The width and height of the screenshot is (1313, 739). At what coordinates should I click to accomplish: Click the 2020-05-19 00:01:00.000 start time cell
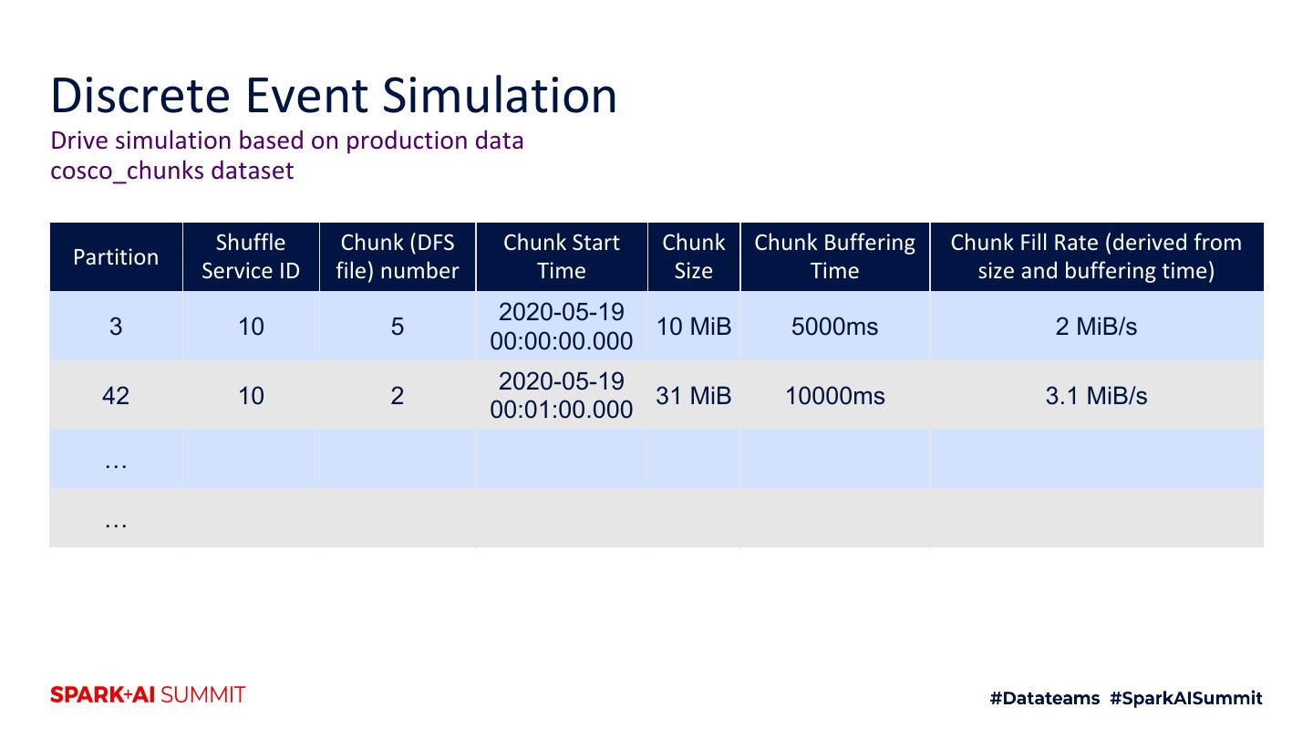click(x=562, y=395)
